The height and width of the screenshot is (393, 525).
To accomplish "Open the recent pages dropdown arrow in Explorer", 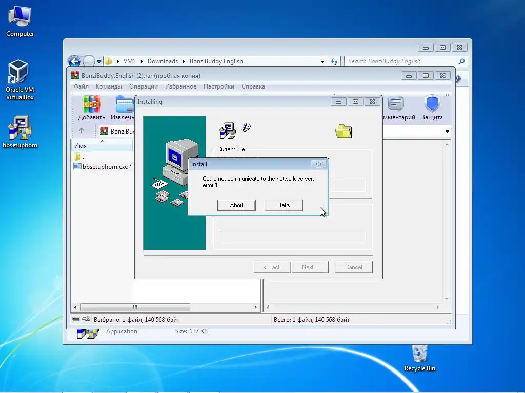I will tap(99, 62).
